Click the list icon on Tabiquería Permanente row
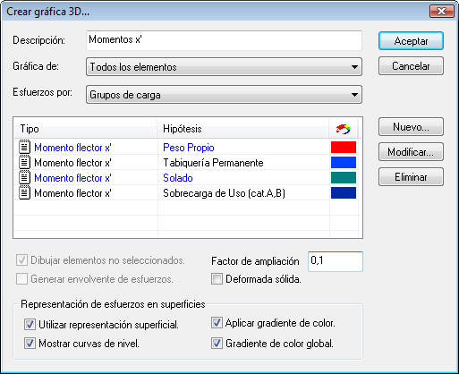This screenshot has width=459, height=374. click(25, 162)
